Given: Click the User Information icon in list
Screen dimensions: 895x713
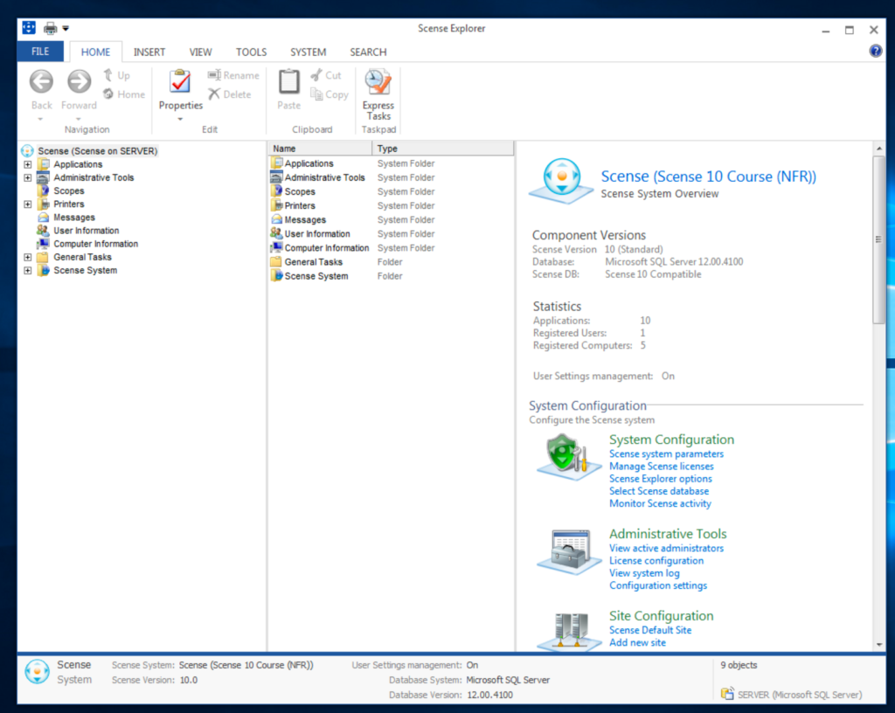Looking at the screenshot, I should click(277, 233).
